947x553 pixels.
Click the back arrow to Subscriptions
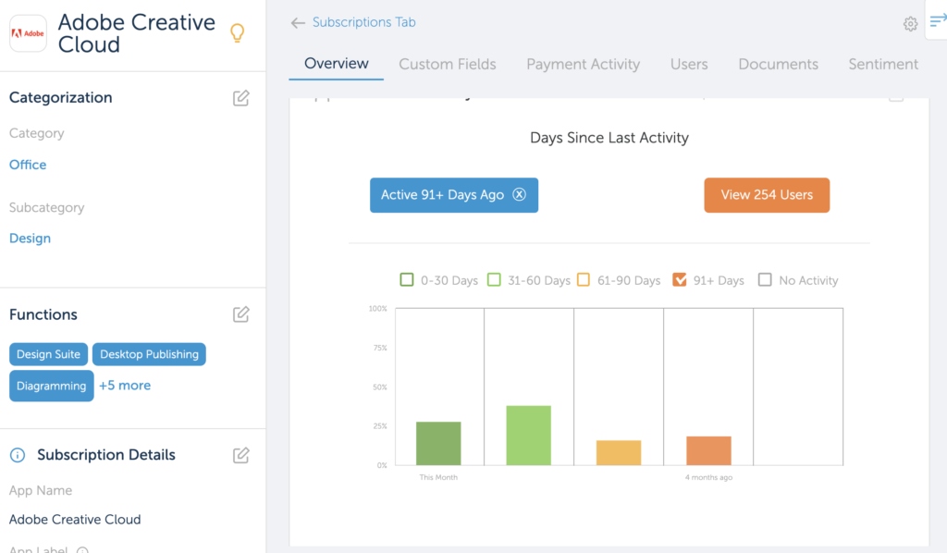tap(298, 23)
